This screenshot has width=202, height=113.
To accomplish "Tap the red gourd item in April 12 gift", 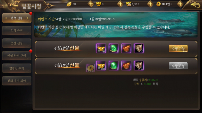I will (x=126, y=48).
